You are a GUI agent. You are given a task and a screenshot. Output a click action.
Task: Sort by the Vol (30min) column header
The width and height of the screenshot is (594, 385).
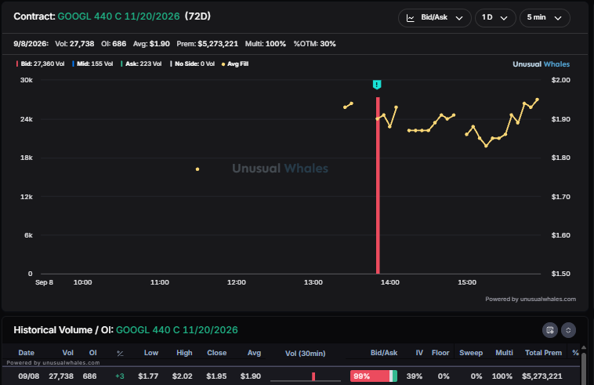tap(306, 353)
